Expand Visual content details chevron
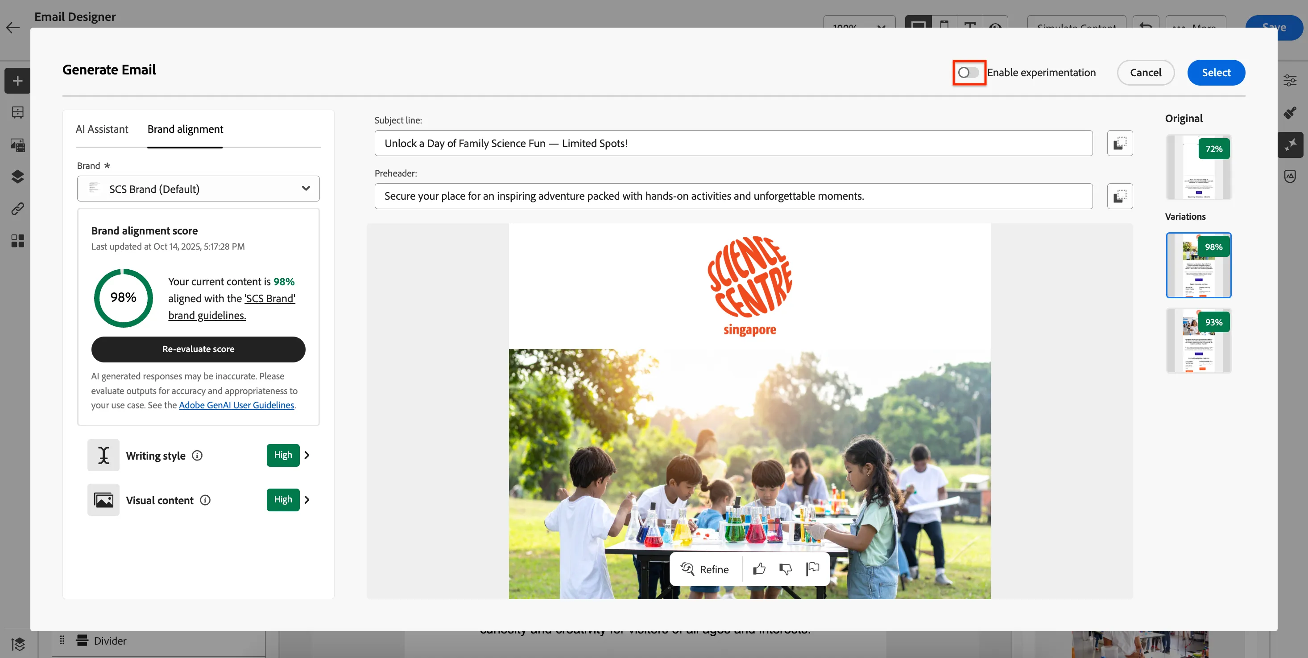Viewport: 1308px width, 658px height. [306, 500]
